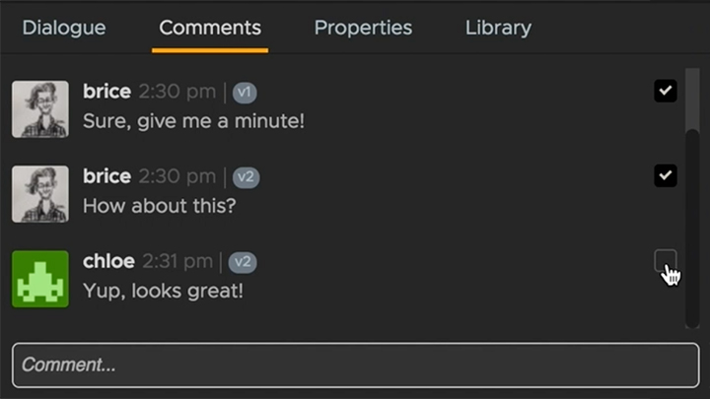
Task: Click the 2:31 pm timestamp
Action: 177,261
